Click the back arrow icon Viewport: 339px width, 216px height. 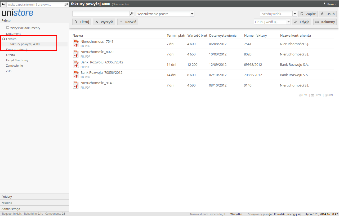click(3, 4)
